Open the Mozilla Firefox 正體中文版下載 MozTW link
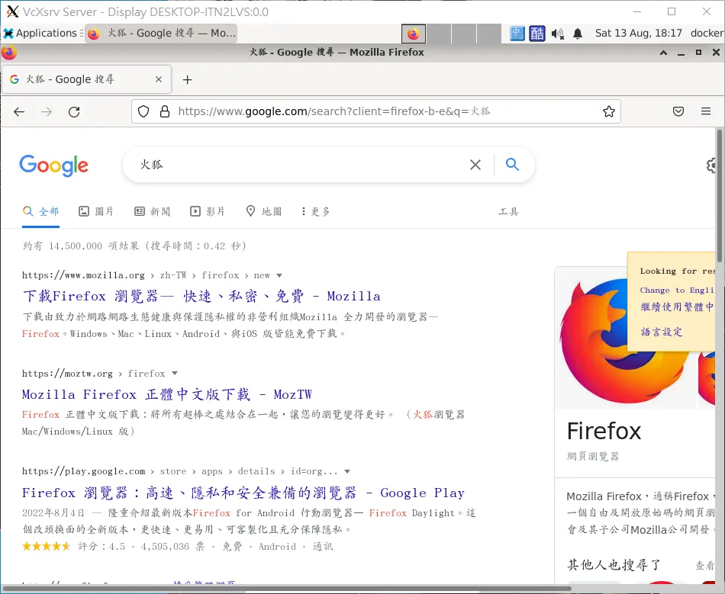The width and height of the screenshot is (725, 594). (x=167, y=394)
